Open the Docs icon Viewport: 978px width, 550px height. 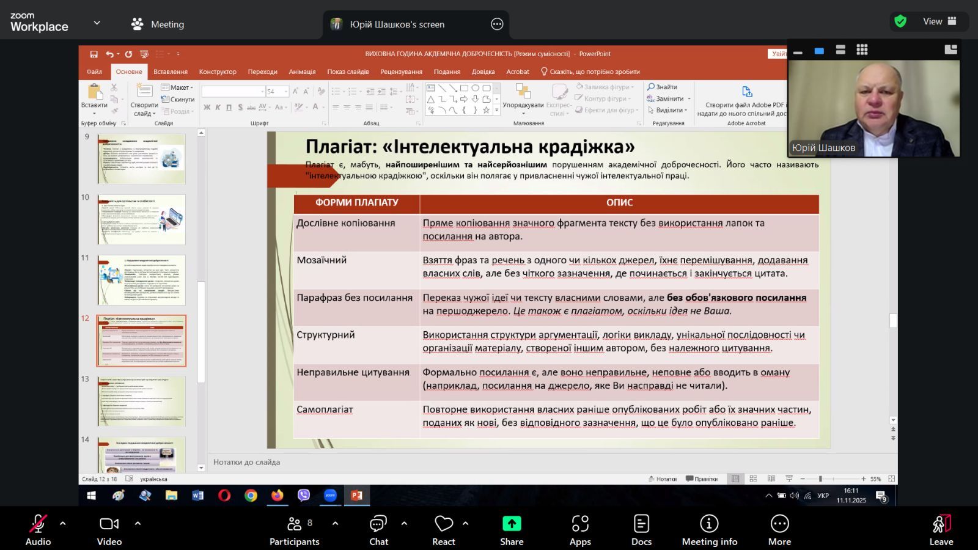pos(641,524)
